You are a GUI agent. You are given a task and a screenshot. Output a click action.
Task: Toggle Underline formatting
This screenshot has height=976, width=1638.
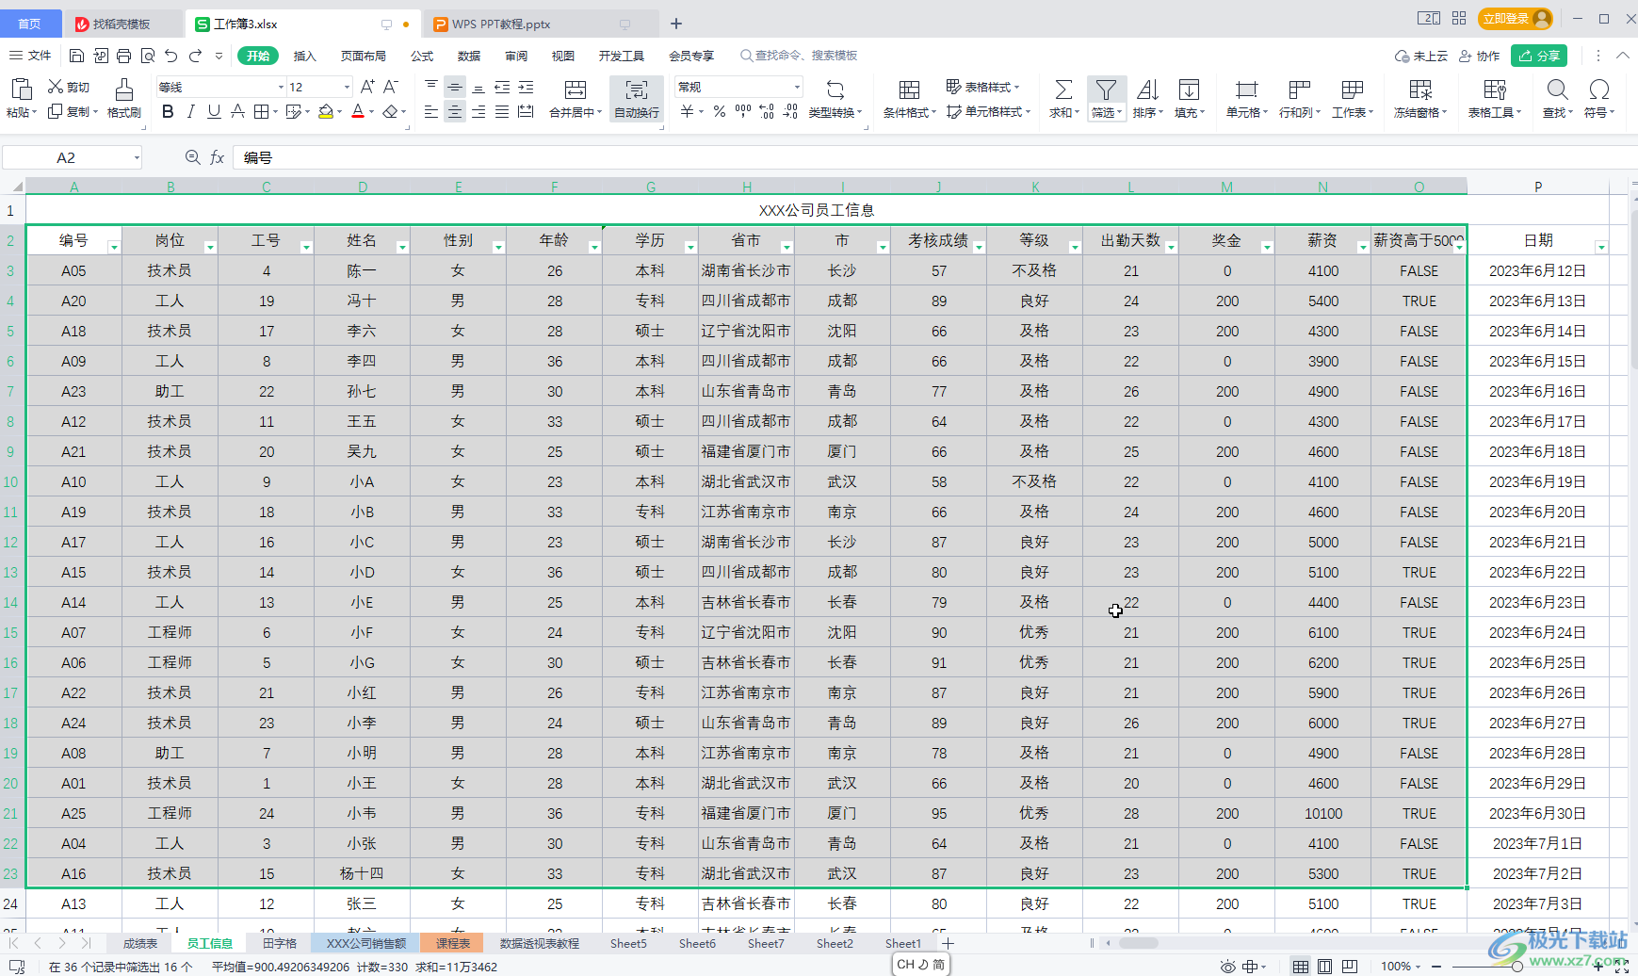(x=214, y=112)
